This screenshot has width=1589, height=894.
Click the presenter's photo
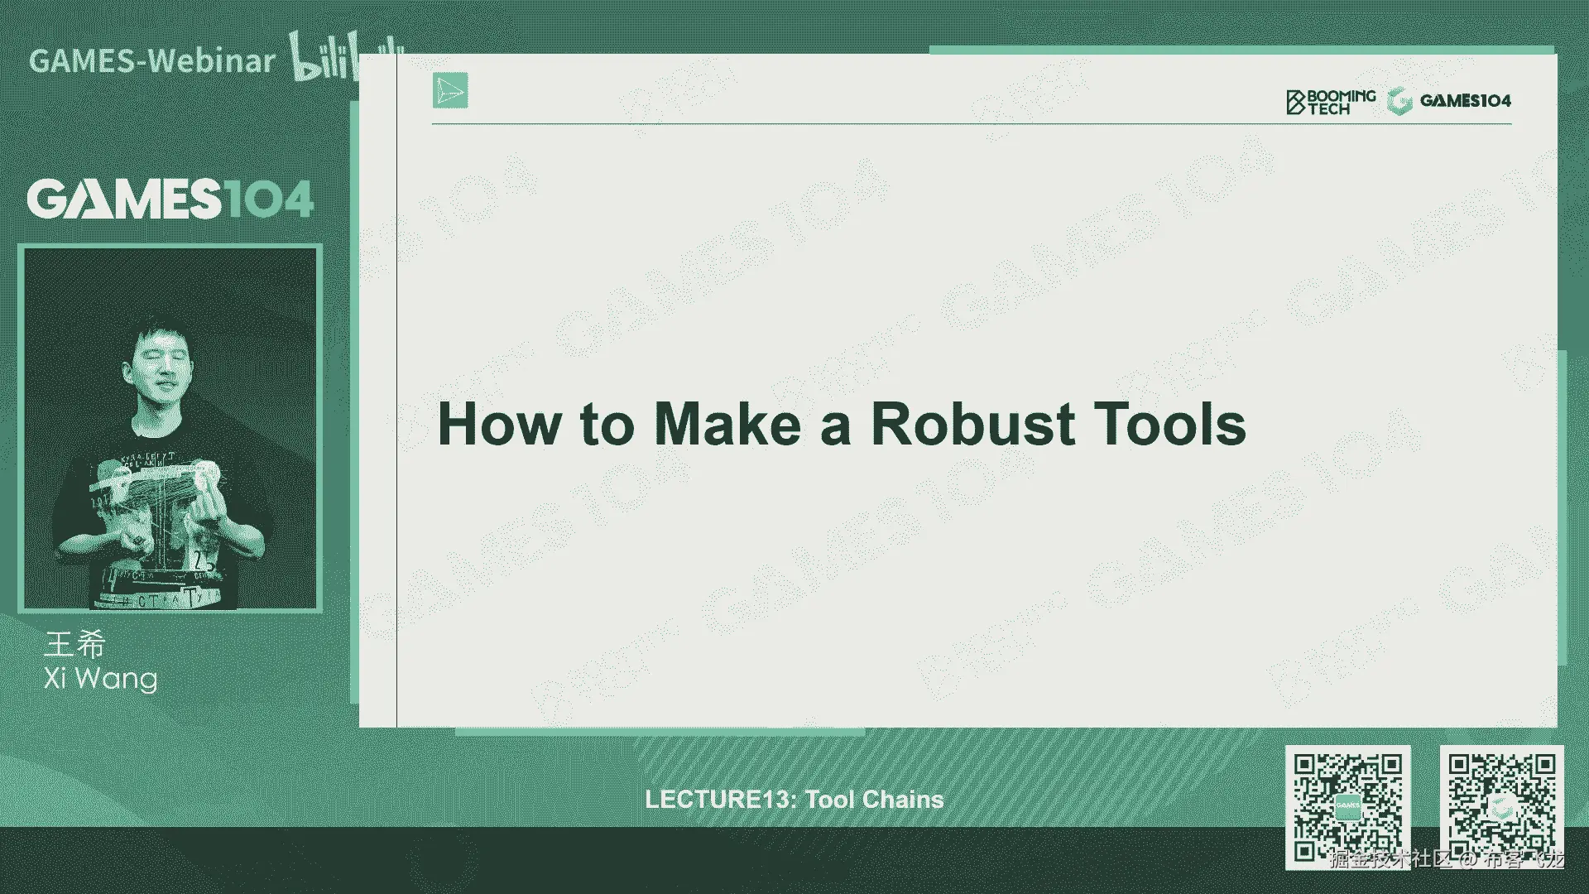[170, 429]
